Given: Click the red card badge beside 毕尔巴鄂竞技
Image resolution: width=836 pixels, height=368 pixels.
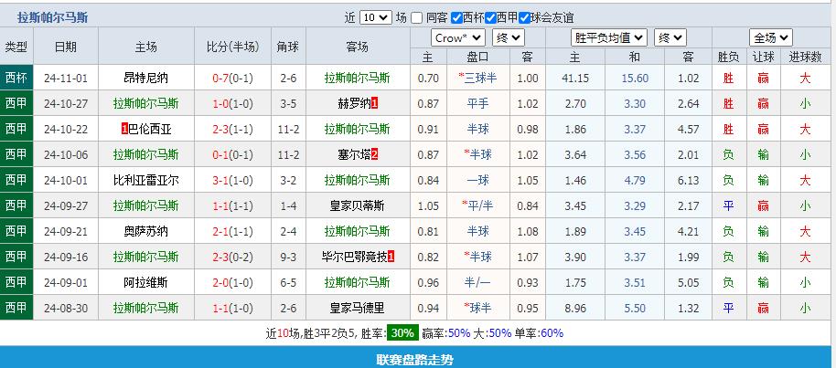Looking at the screenshot, I should (391, 257).
